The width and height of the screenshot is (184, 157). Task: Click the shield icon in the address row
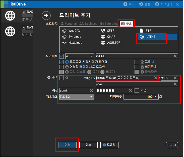tap(67, 78)
